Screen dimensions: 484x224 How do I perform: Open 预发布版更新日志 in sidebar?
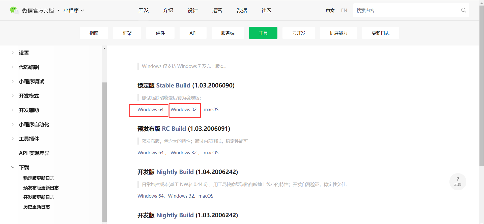pos(41,188)
